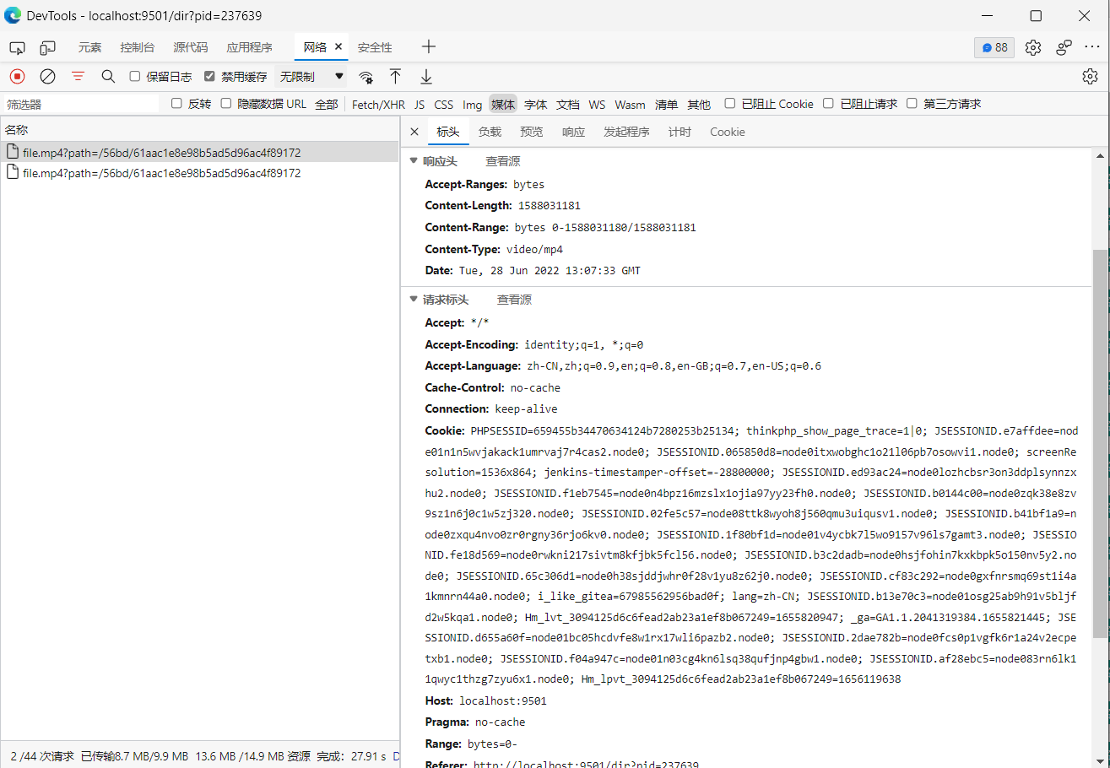Select the Fetch/XHR filter button

tap(378, 105)
